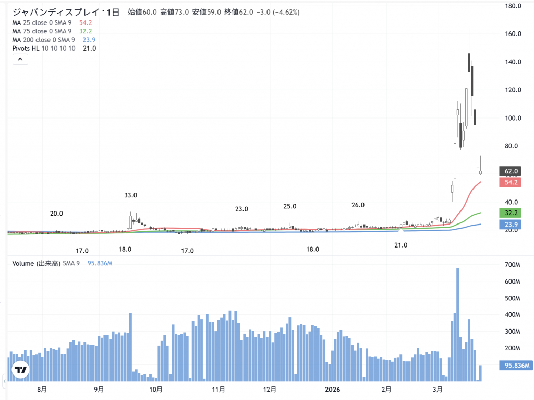Click the 26.0 pivot high label
Screen dimensions: 534x400
click(x=358, y=205)
